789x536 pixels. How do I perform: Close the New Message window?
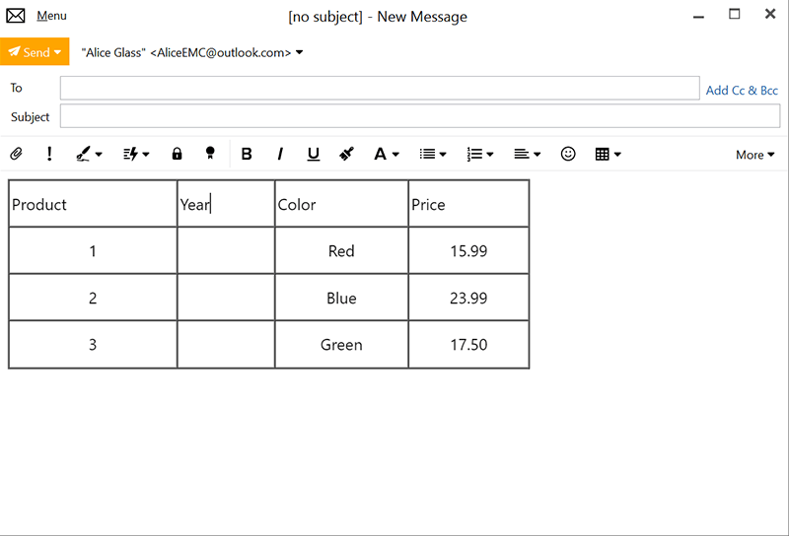click(770, 14)
